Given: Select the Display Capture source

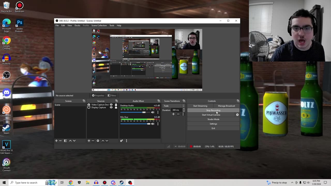Looking at the screenshot, I should coord(99,107).
